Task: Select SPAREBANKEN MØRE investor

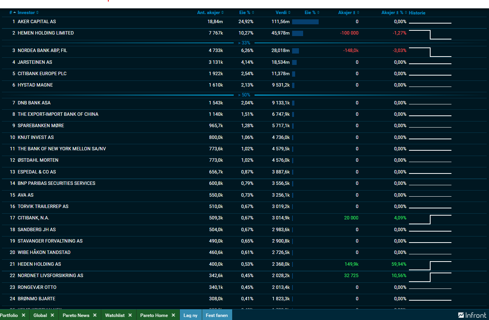Action: click(41, 126)
